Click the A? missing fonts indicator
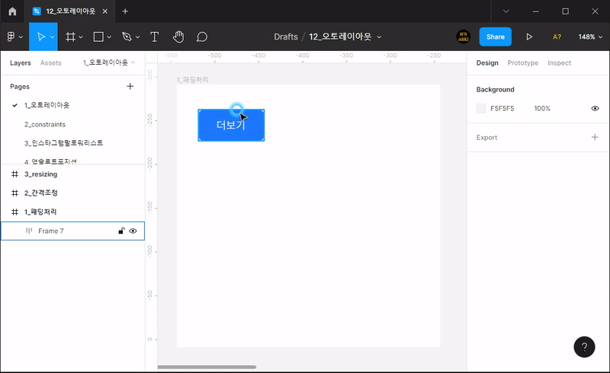The height and width of the screenshot is (373, 610). pos(557,37)
